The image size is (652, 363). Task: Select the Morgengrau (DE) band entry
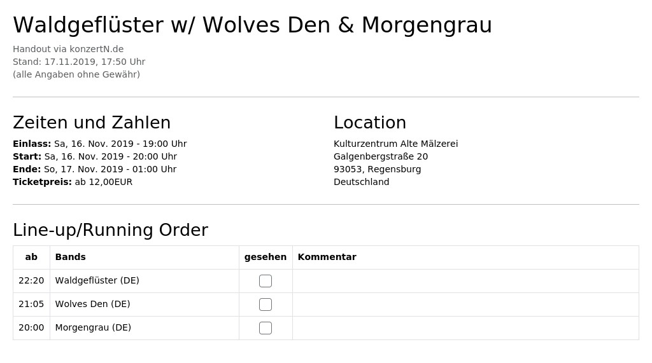[x=93, y=327]
